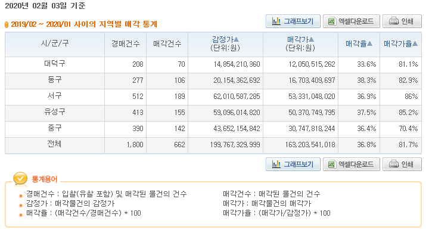Click the 통계용어 section heading
This screenshot has width=426, height=233.
(x=45, y=179)
